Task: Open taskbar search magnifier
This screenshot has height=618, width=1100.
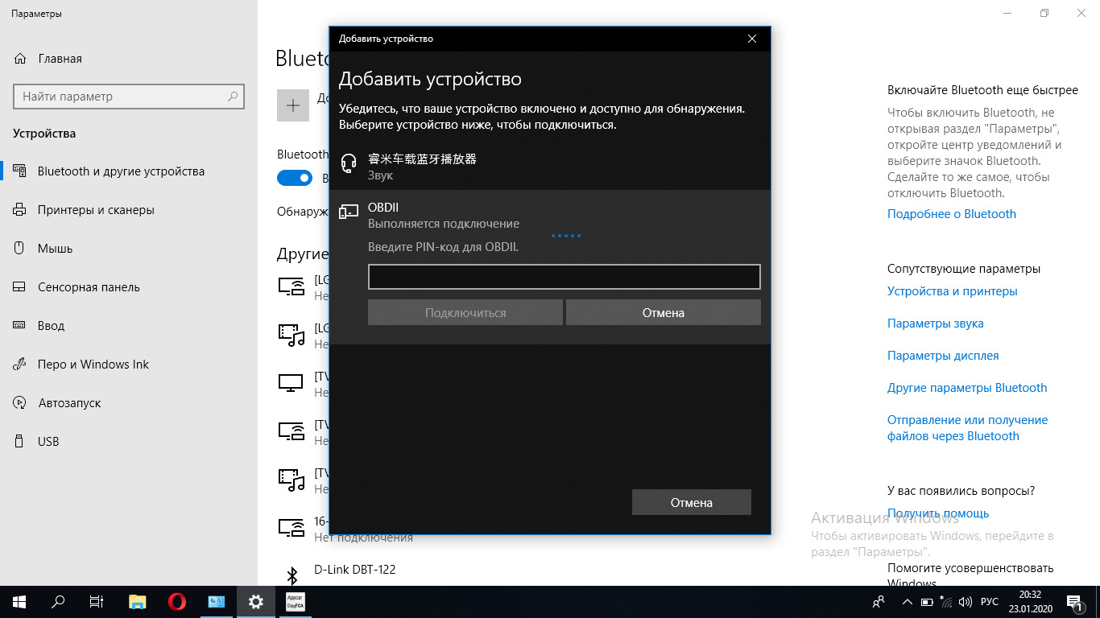Action: (x=58, y=601)
